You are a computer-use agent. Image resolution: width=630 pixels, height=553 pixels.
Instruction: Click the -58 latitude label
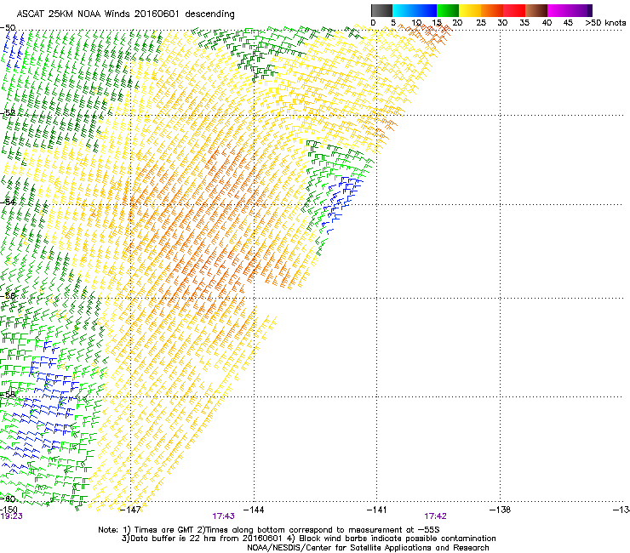pyautogui.click(x=8, y=395)
